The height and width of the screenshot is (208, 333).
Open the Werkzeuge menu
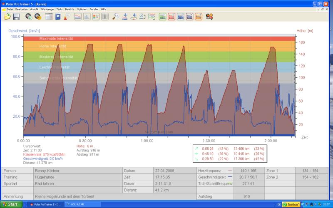click(x=47, y=9)
